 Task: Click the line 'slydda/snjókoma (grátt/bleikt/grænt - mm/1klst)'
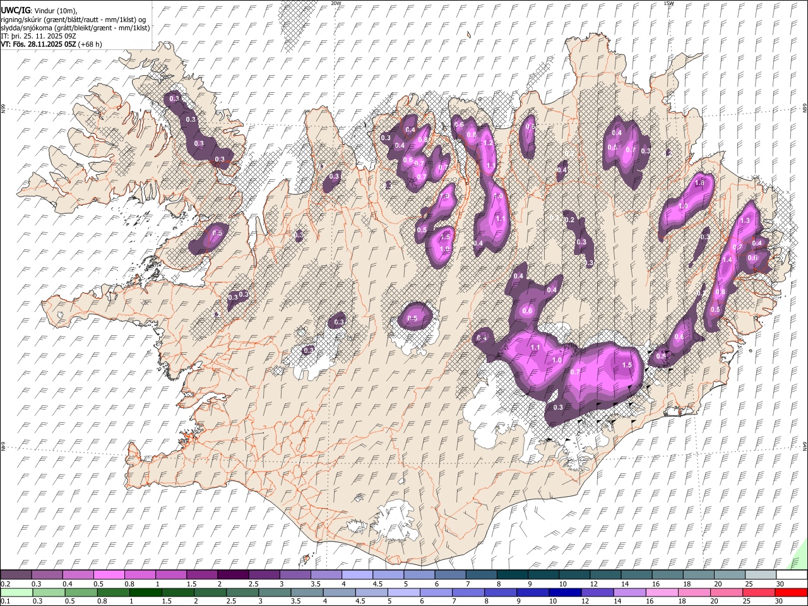pos(75,28)
